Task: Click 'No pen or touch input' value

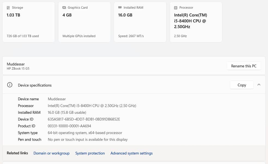Action: tap(88, 139)
